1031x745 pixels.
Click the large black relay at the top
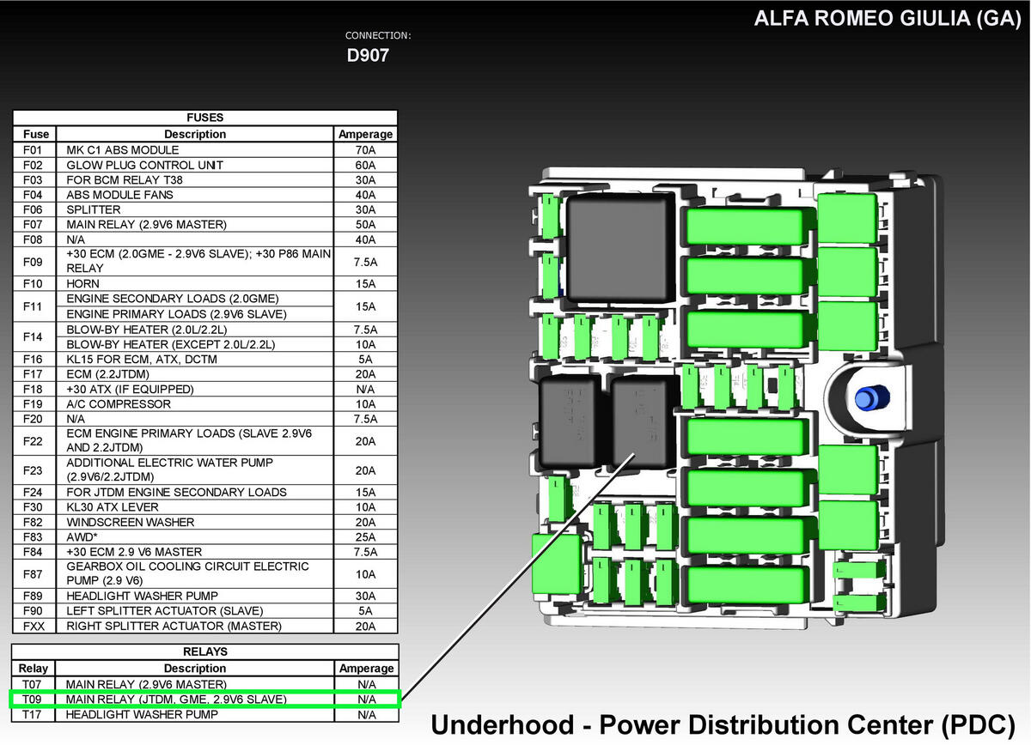click(620, 247)
